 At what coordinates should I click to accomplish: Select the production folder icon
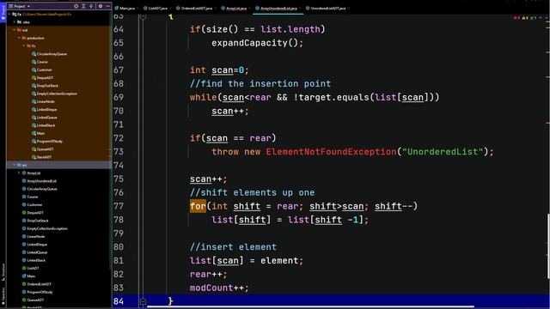24,38
